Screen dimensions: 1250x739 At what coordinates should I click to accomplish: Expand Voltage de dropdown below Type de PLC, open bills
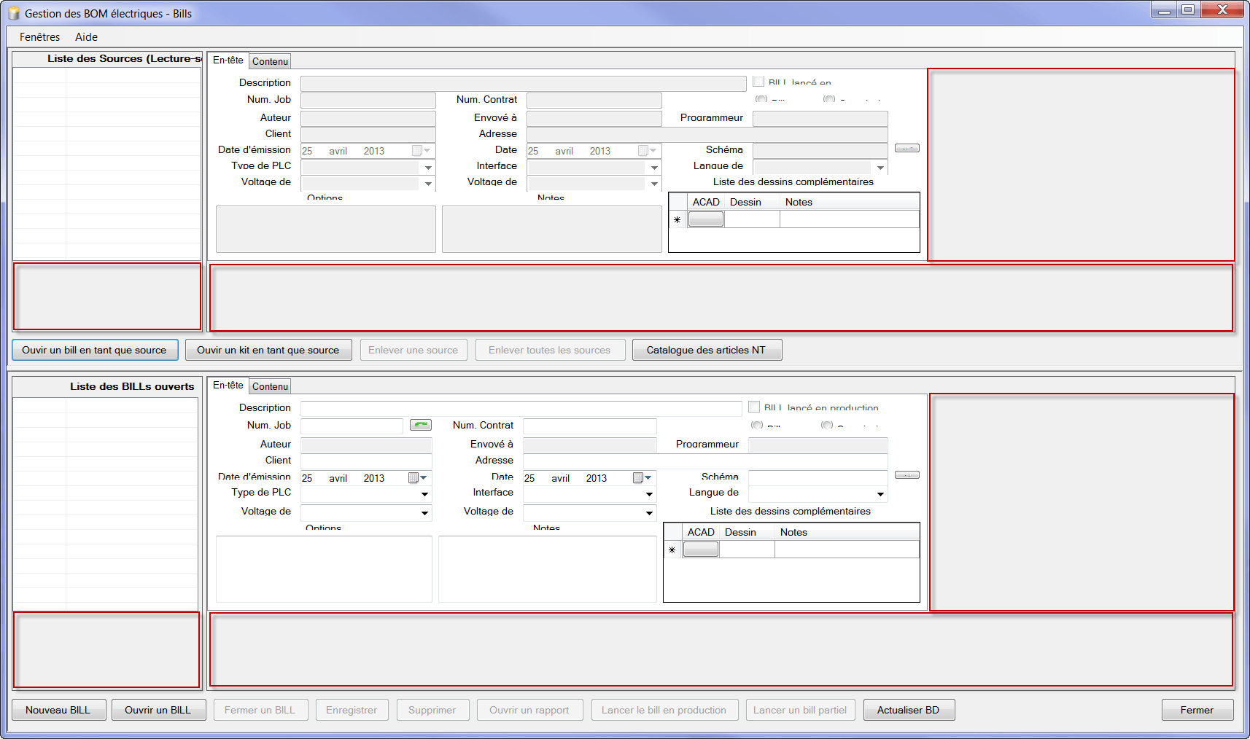tap(424, 513)
